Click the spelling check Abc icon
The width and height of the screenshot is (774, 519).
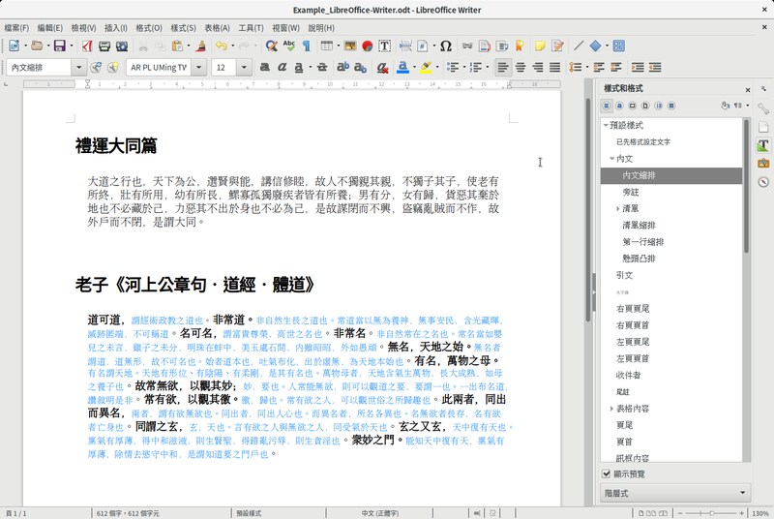(289, 46)
